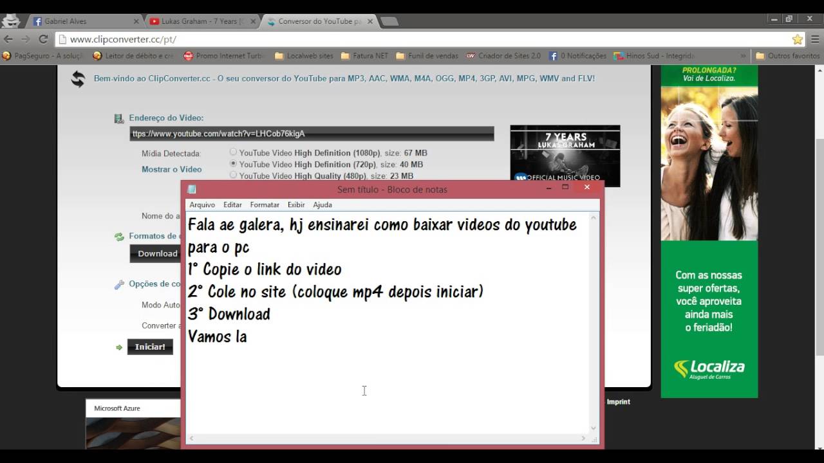This screenshot has width=824, height=463.
Task: Open the Ajuda menu in Notepad
Action: (x=323, y=204)
